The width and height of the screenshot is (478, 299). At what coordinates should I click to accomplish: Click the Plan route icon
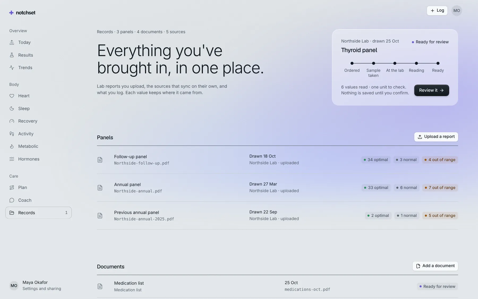pyautogui.click(x=12, y=187)
